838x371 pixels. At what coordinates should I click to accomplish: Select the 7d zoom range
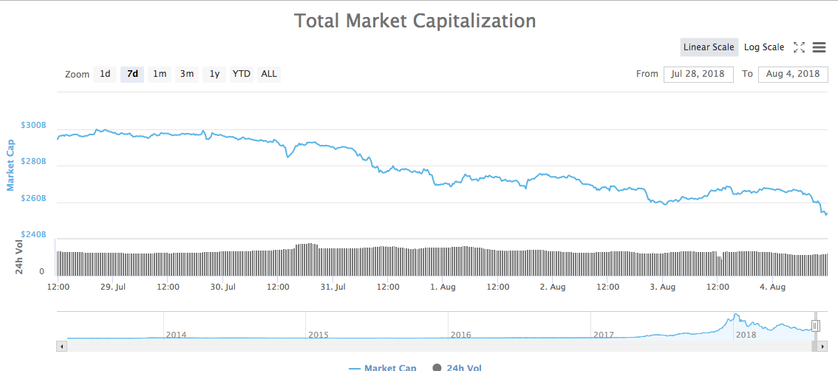point(132,74)
